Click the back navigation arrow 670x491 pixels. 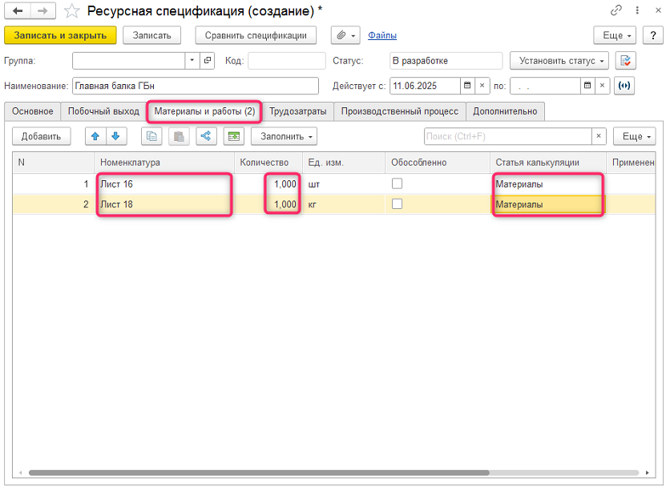18,10
